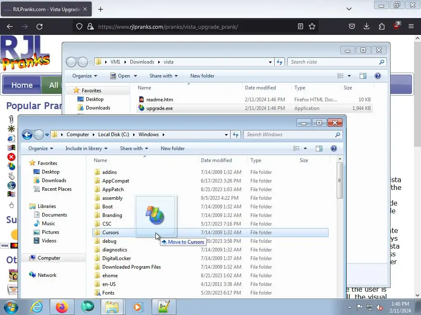List all tabs dropdown arrow

click(349, 9)
